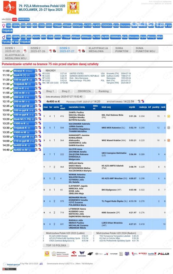Screen dimensions: 173x274
Task: Expand the REKORDY section header
Action: [51, 70]
